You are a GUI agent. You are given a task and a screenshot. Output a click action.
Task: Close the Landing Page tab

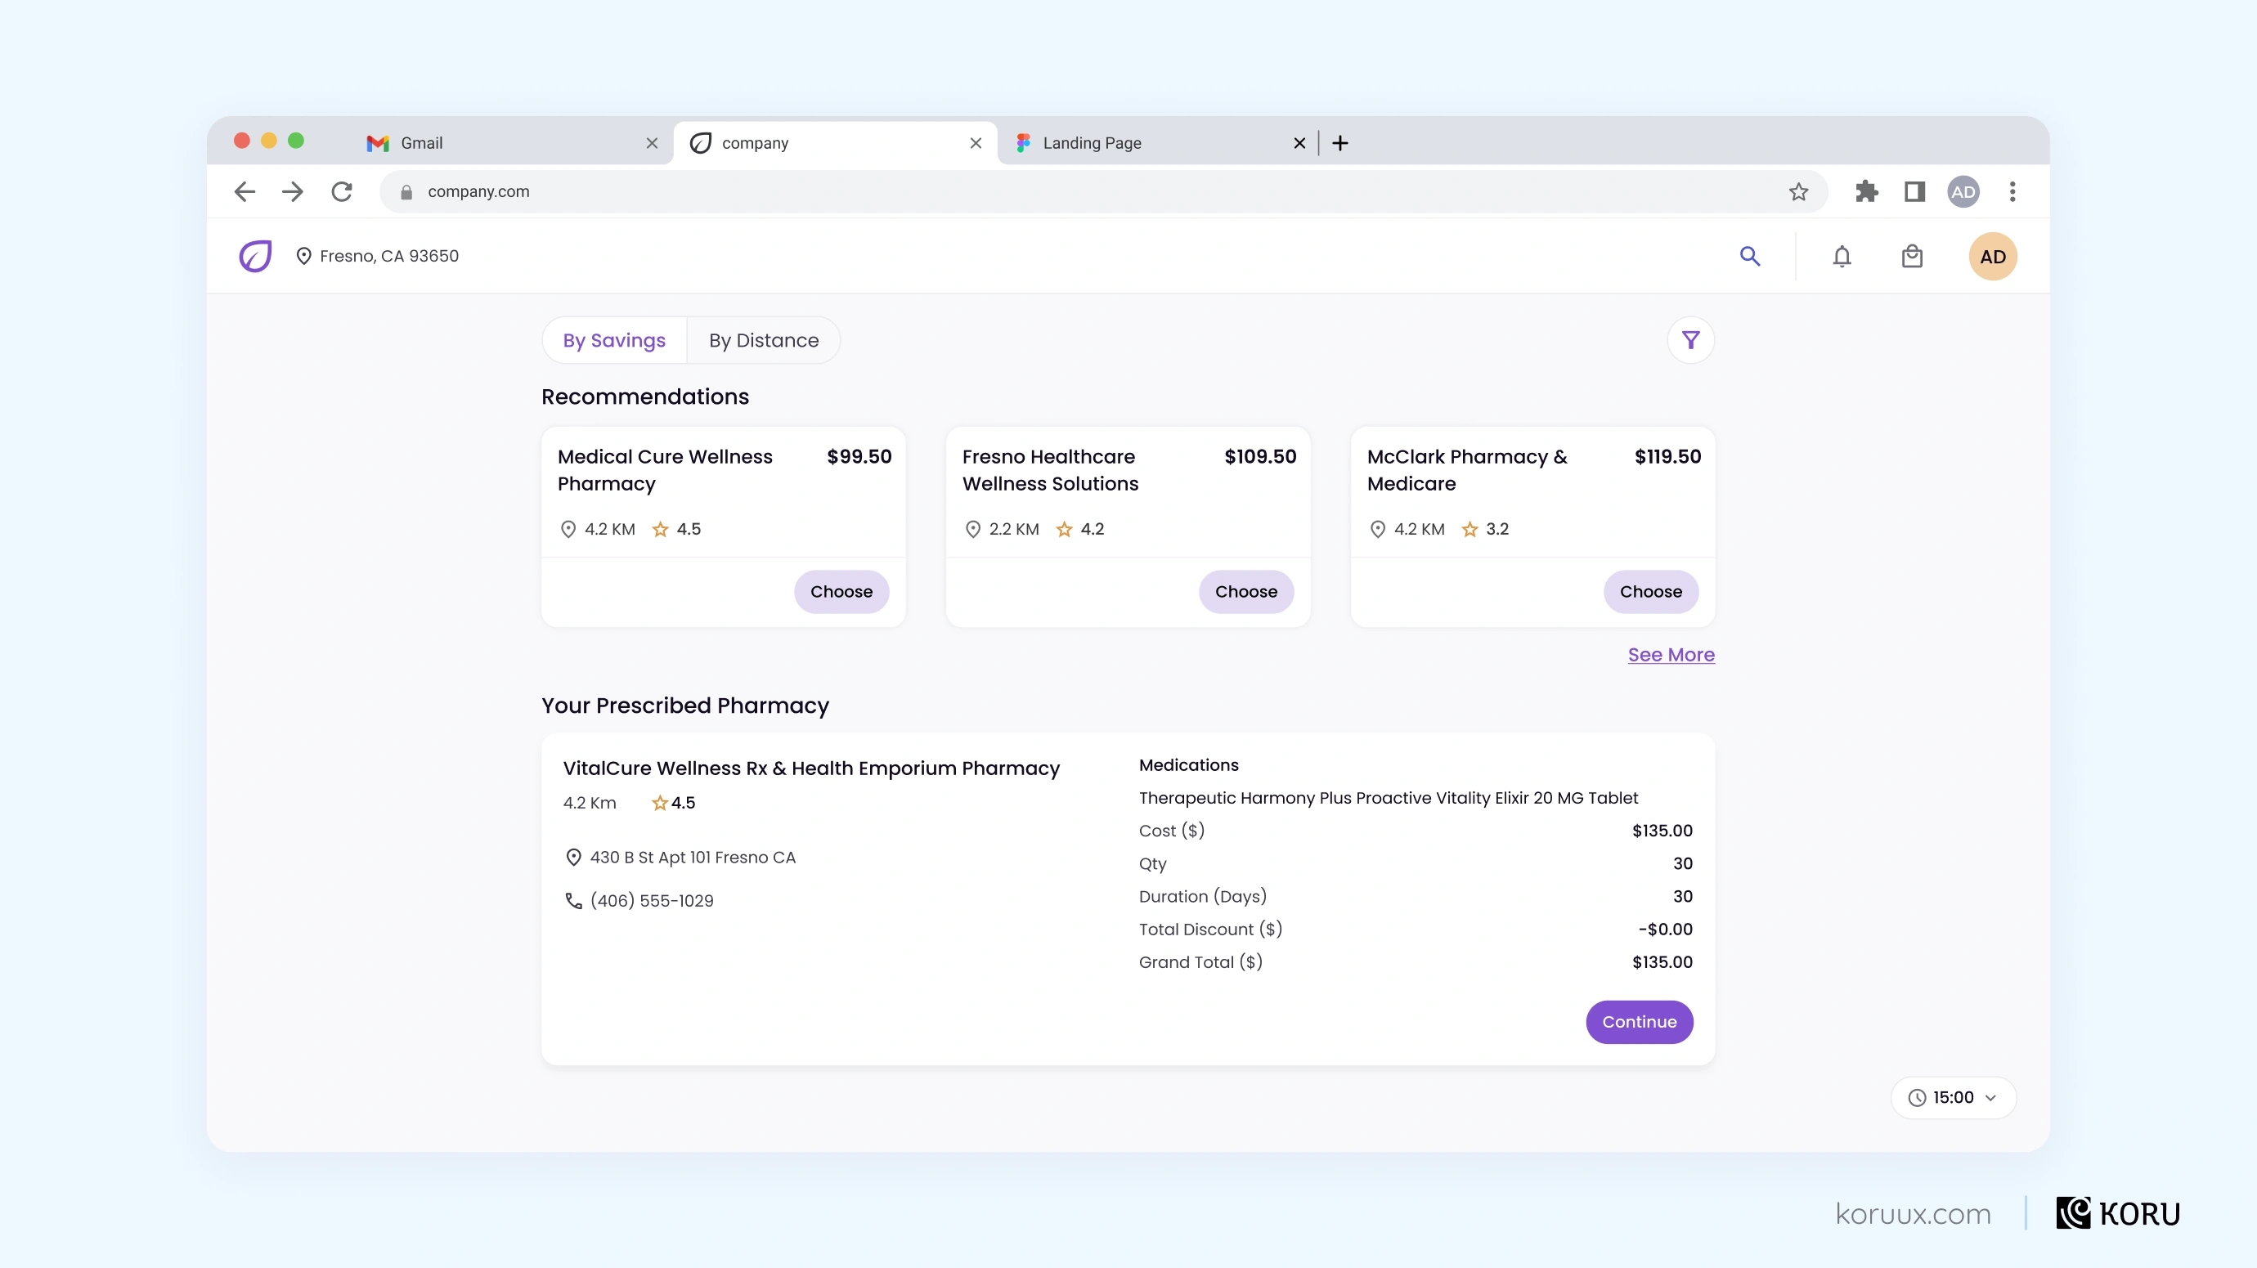click(1299, 143)
